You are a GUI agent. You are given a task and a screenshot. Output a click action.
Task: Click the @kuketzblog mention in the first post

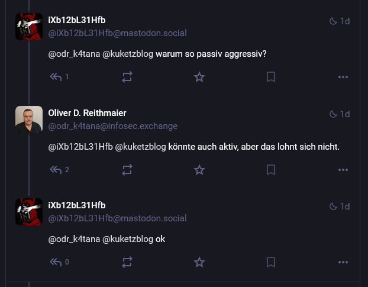click(128, 54)
